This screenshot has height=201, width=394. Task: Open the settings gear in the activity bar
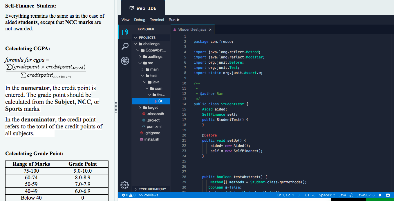tap(124, 185)
